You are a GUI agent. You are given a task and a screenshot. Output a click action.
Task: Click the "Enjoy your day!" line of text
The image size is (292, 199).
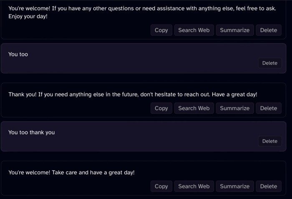pos(28,16)
